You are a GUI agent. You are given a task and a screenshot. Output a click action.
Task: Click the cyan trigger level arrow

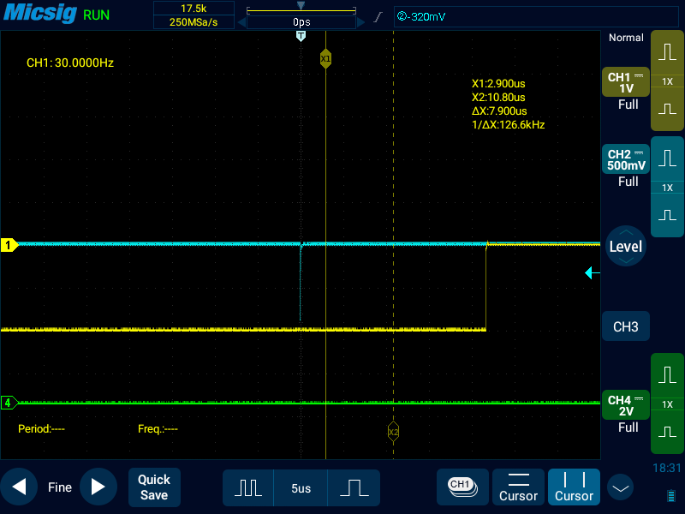click(x=592, y=273)
